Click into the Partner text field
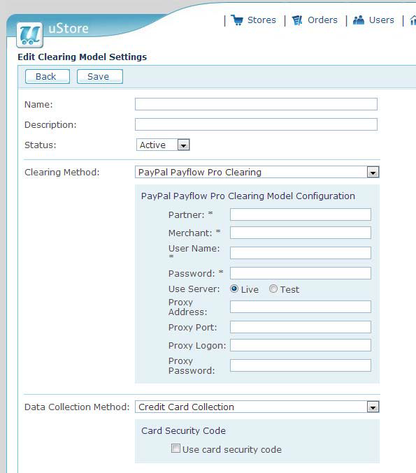 (301, 214)
